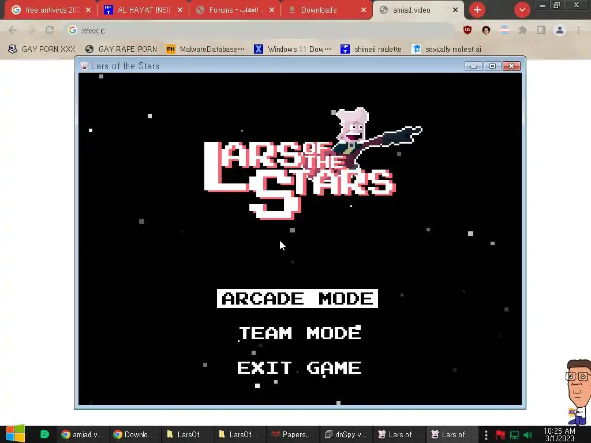The image size is (591, 443).
Task: Open a new tab with the plus button
Action: pos(477,10)
